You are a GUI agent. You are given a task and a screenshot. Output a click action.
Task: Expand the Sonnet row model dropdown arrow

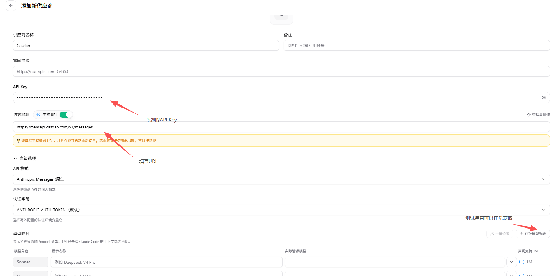click(511, 262)
